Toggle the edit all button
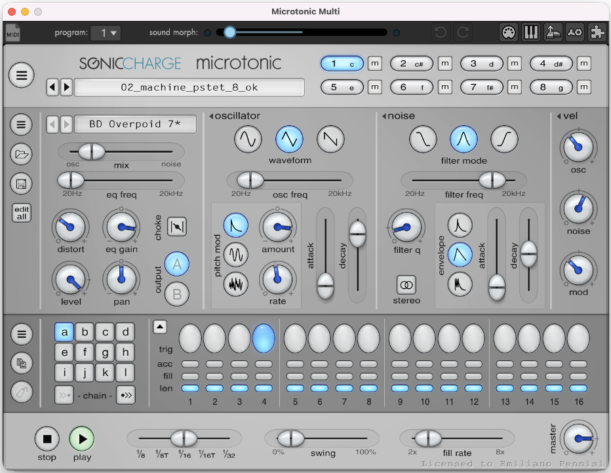 click(22, 212)
